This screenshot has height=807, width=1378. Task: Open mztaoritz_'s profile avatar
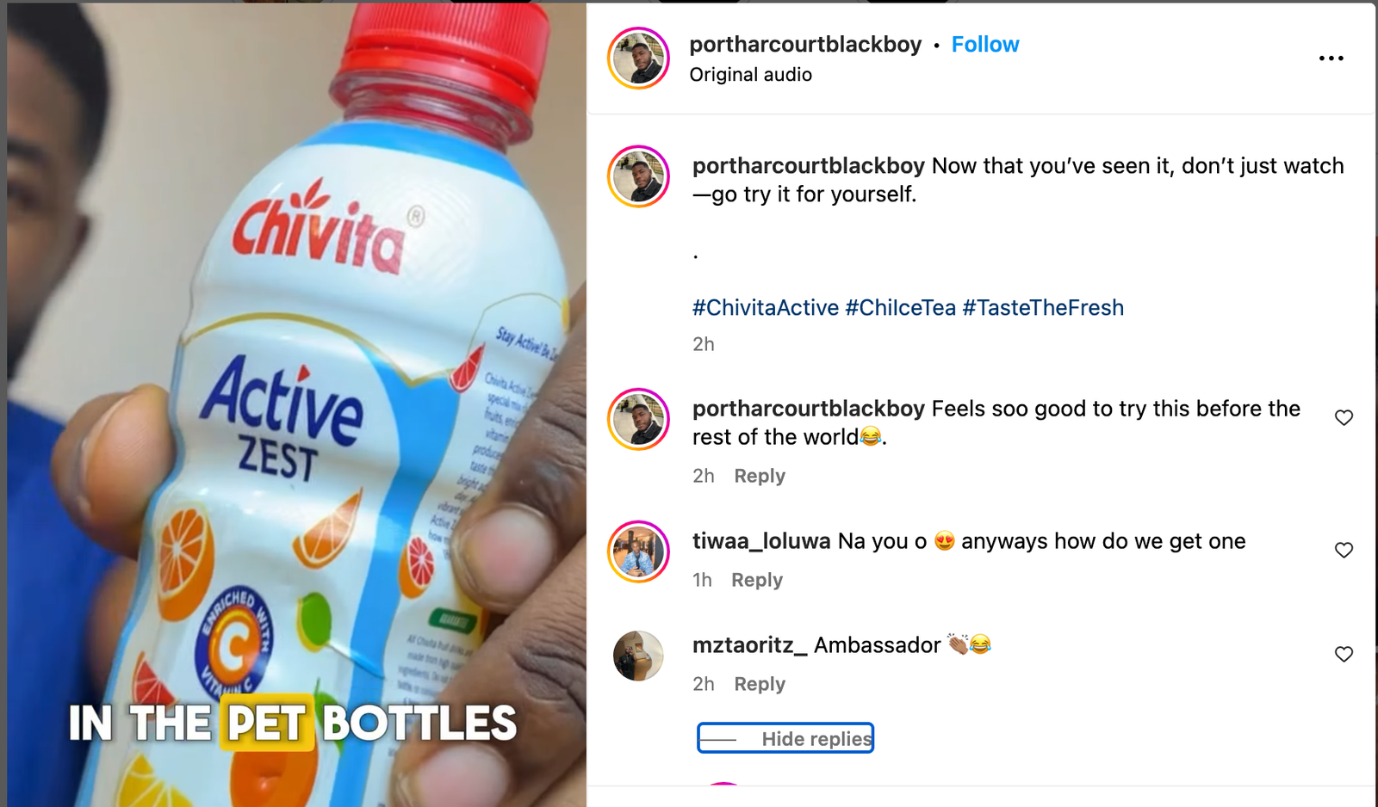(x=638, y=656)
